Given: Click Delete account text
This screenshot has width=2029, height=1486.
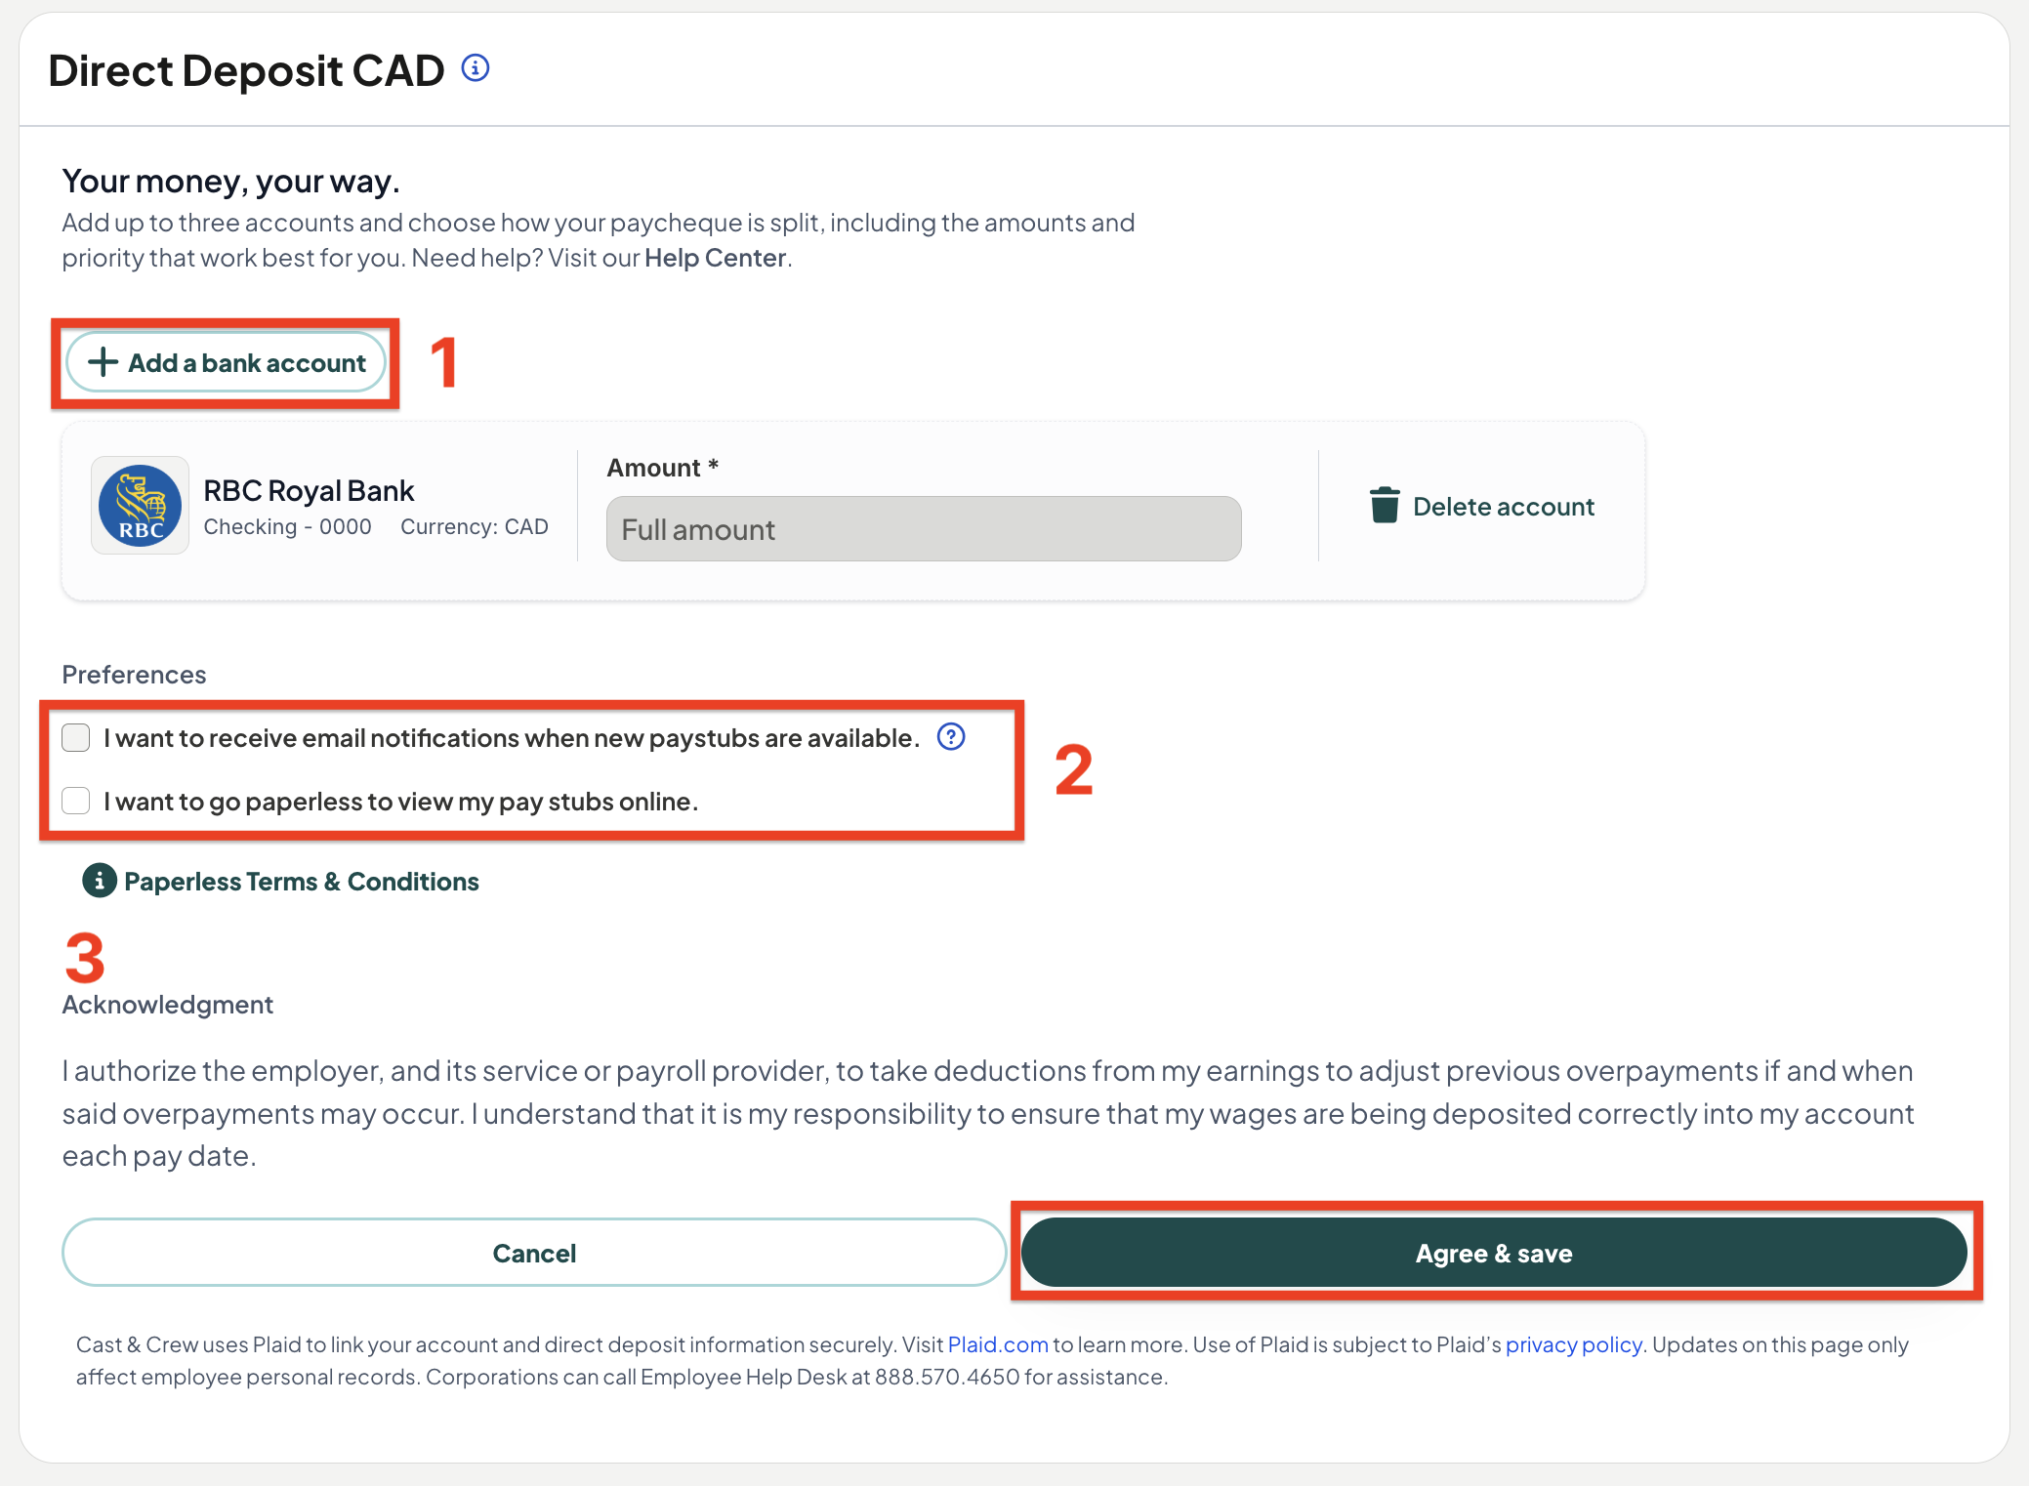Looking at the screenshot, I should tap(1504, 507).
